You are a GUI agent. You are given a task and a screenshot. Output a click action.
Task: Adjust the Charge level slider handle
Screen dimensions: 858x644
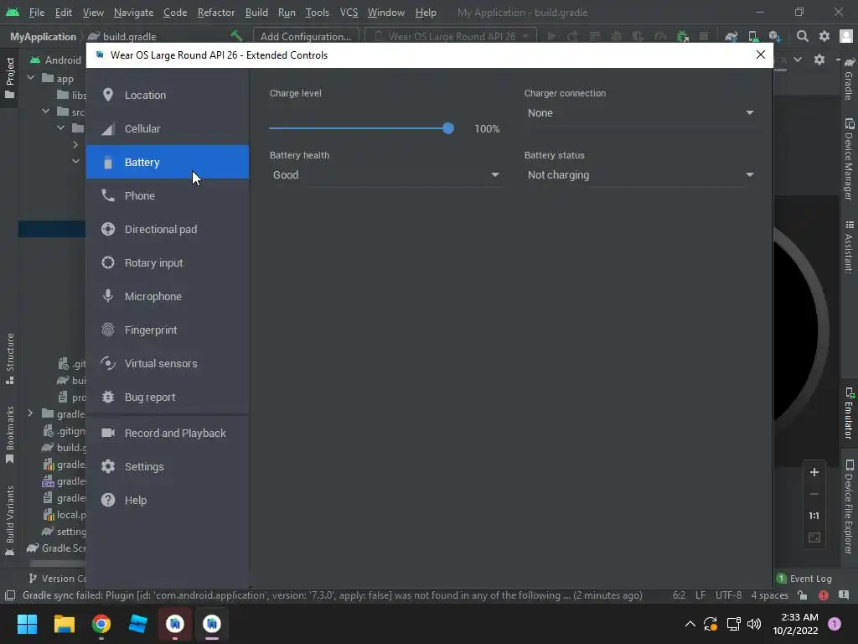pos(448,128)
